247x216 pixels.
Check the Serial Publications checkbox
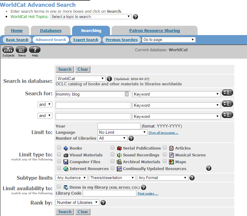pos(112,147)
